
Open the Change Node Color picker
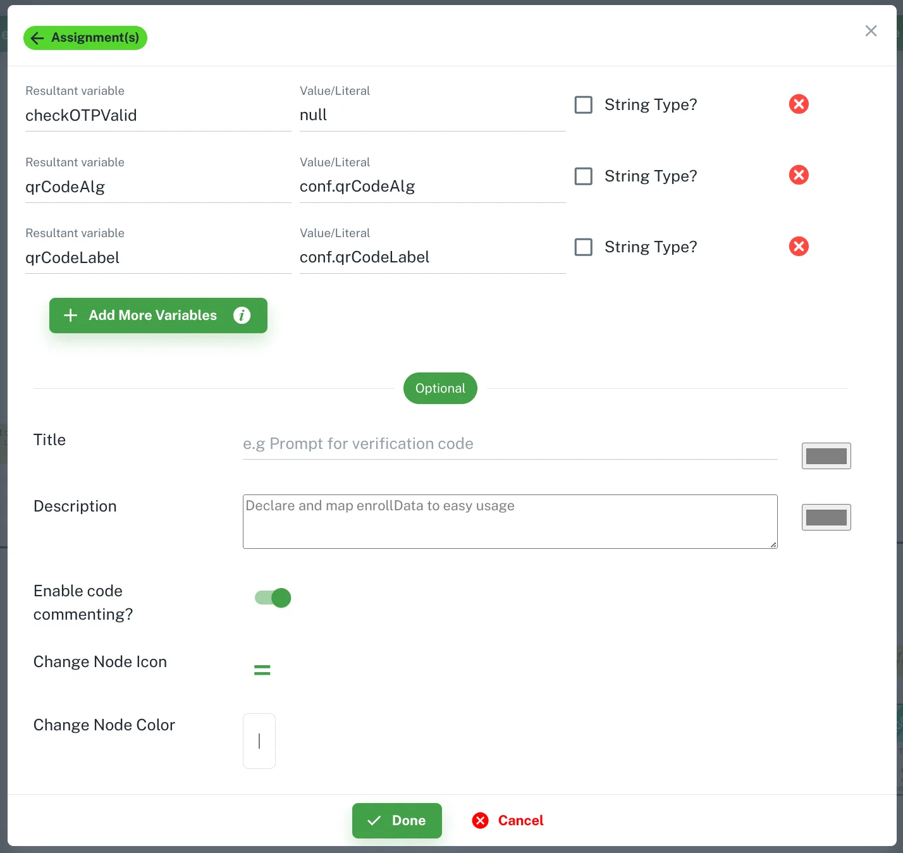tap(259, 741)
